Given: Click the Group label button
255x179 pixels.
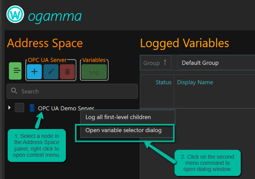Looking at the screenshot, I should coord(151,63).
